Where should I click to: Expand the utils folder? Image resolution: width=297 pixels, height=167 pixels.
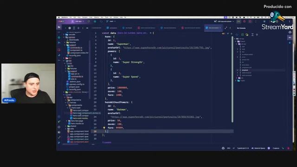tap(66, 129)
